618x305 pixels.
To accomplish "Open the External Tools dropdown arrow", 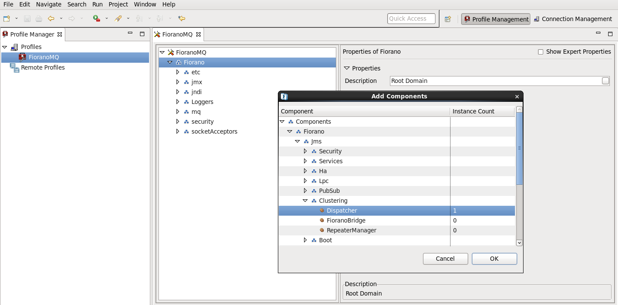I will coord(128,18).
